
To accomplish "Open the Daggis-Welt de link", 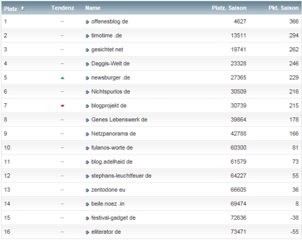I will 111,63.
